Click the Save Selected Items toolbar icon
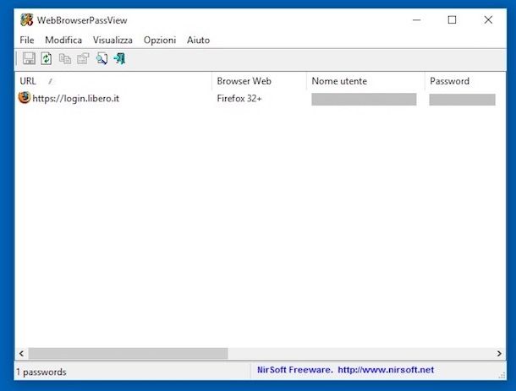Image resolution: width=516 pixels, height=391 pixels. click(29, 58)
